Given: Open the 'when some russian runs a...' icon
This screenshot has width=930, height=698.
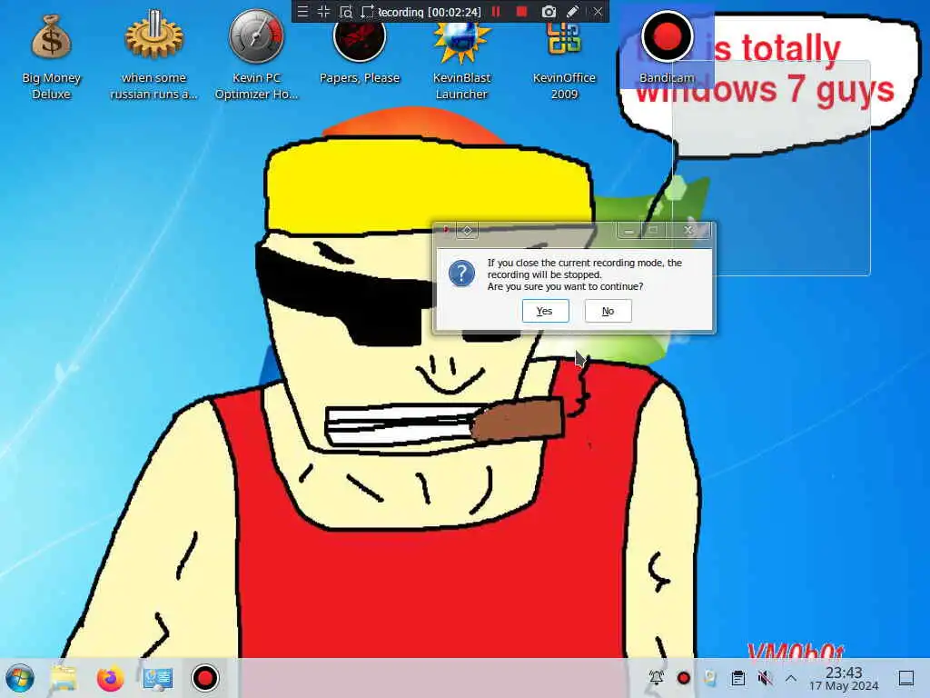Looking at the screenshot, I should (153, 56).
